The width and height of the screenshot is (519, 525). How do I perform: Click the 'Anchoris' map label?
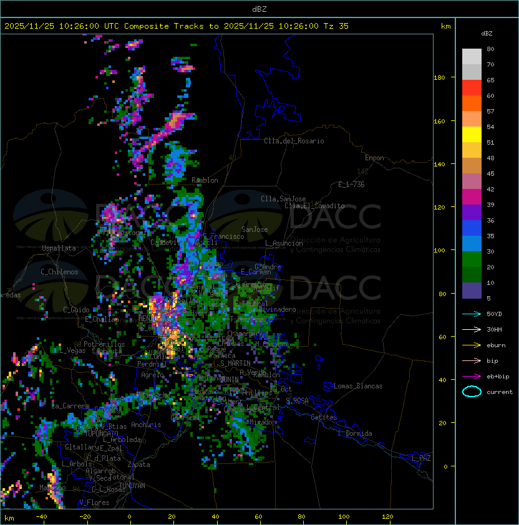click(x=146, y=425)
